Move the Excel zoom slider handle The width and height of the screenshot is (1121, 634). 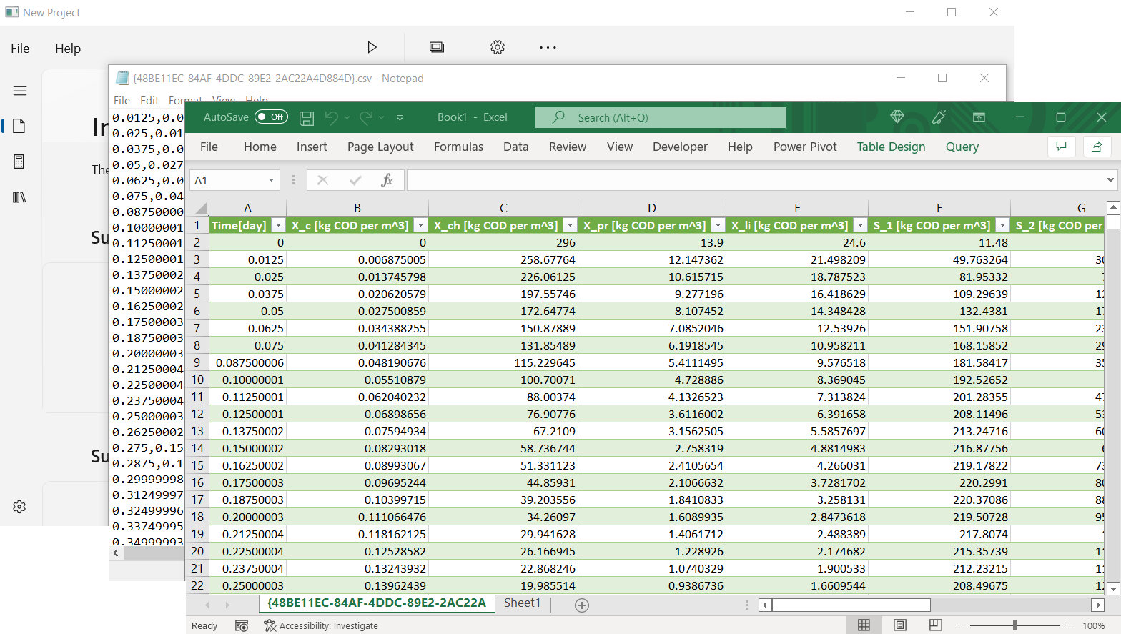[x=1014, y=625]
